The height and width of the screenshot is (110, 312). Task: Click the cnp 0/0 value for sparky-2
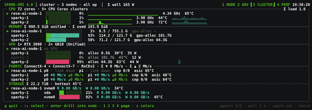pos(140,80)
